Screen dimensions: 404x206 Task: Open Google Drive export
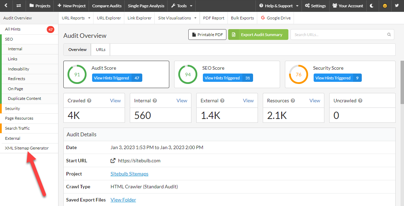pyautogui.click(x=276, y=18)
